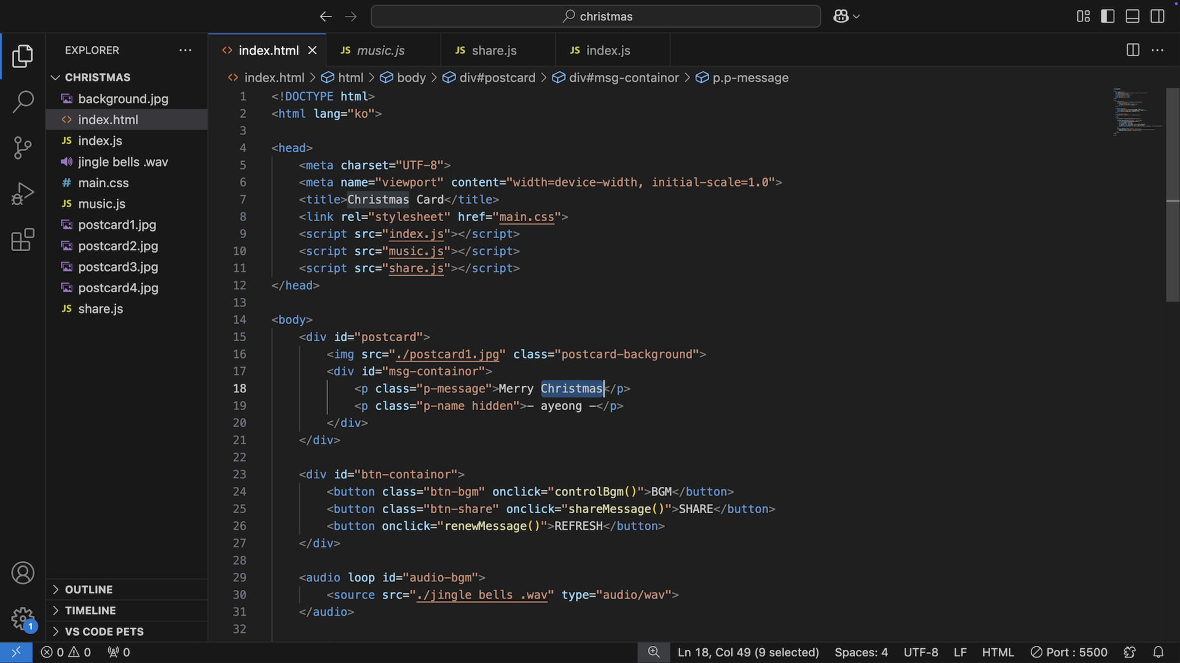Open the Extensions view

(23, 240)
